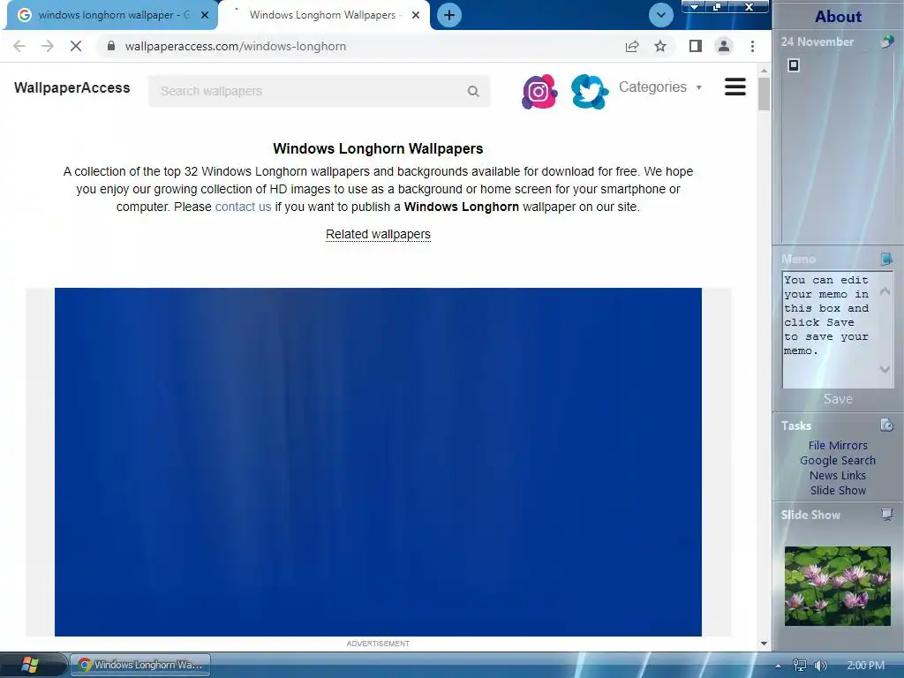904x678 pixels.
Task: Open the tab search dropdown arrow
Action: pyautogui.click(x=660, y=15)
